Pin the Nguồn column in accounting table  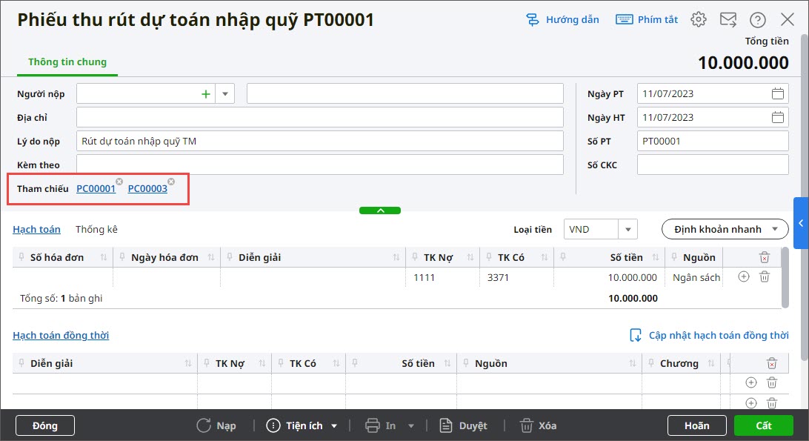(x=674, y=256)
